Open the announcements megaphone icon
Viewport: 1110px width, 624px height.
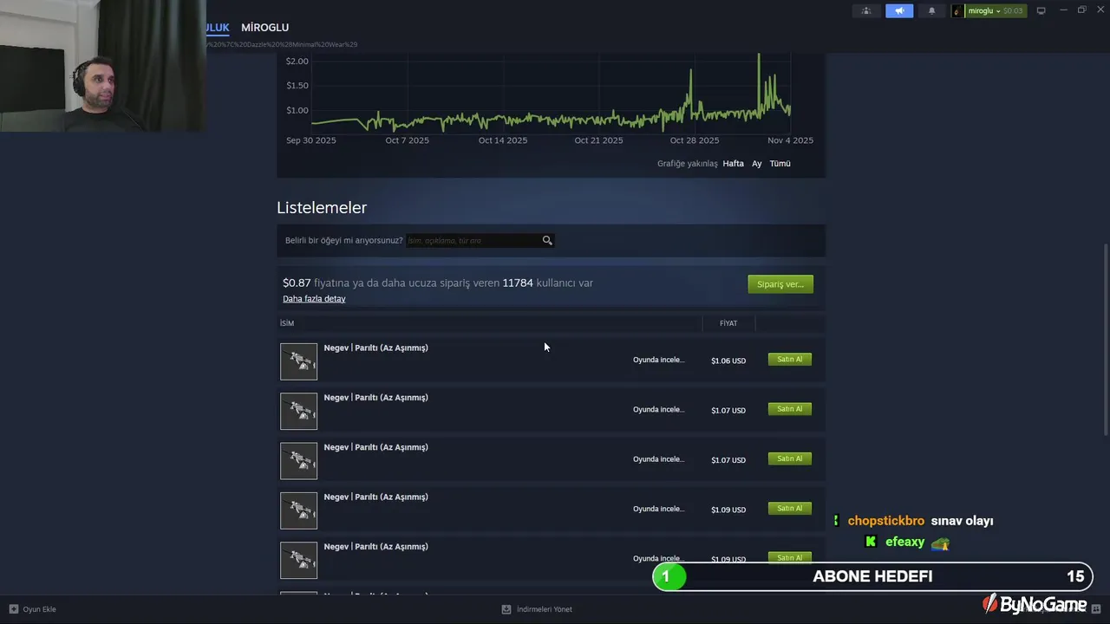tap(899, 11)
